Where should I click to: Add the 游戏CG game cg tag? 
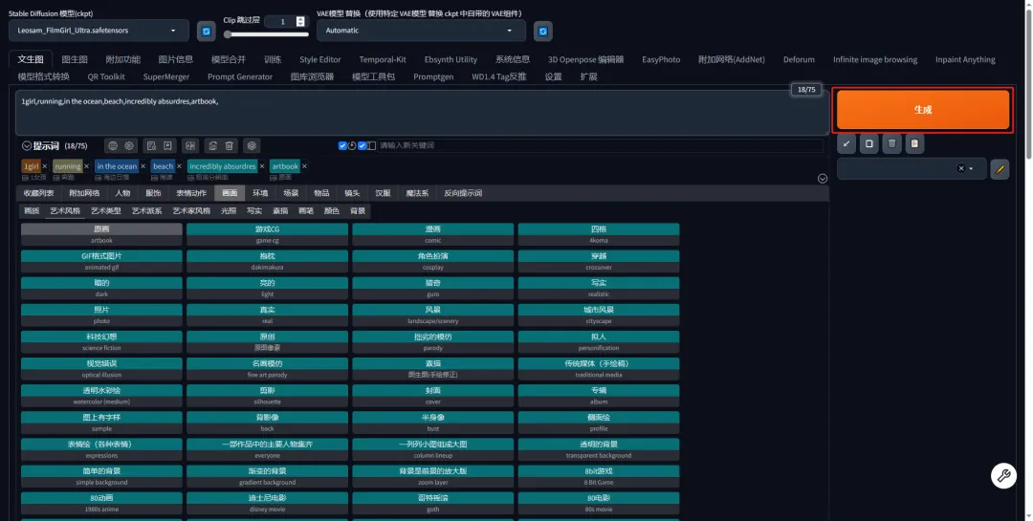click(x=268, y=234)
